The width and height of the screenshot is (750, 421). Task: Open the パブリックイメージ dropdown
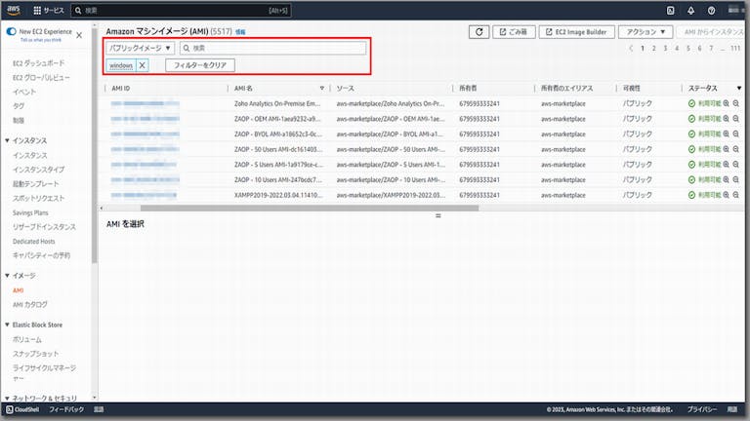[x=141, y=48]
